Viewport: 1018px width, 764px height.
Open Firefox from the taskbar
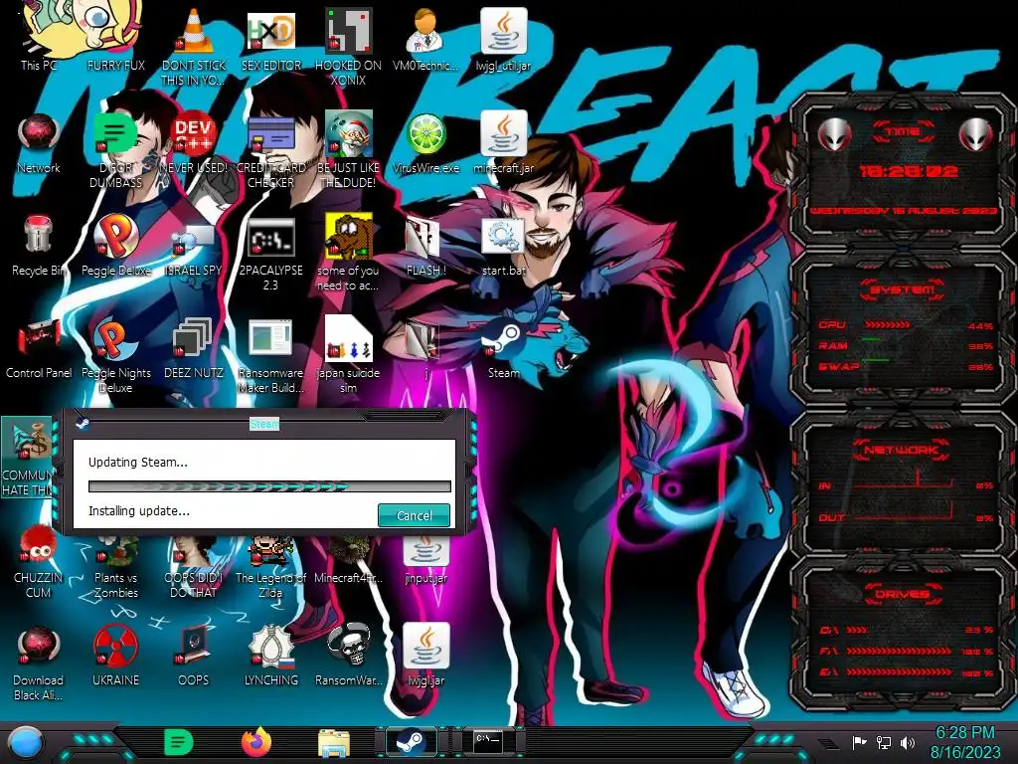click(x=256, y=742)
